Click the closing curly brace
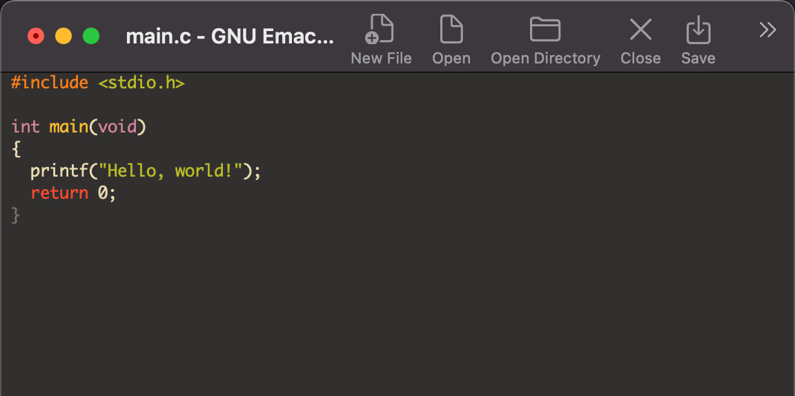 [x=16, y=216]
